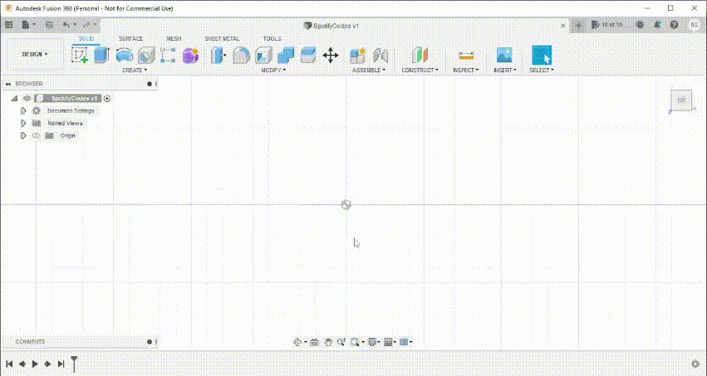Select the Combine tool
The height and width of the screenshot is (376, 707).
[x=286, y=56]
